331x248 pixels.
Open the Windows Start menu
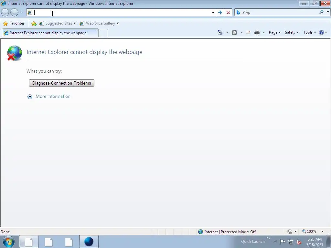pyautogui.click(x=9, y=242)
